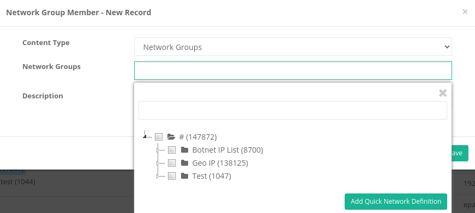Click the open folder icon next to # (147872)
Image resolution: width=475 pixels, height=213 pixels.
(171, 137)
